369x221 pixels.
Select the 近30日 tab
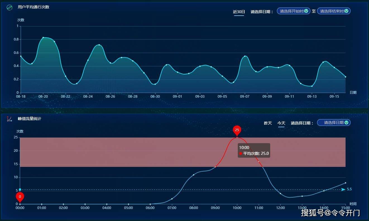point(239,12)
